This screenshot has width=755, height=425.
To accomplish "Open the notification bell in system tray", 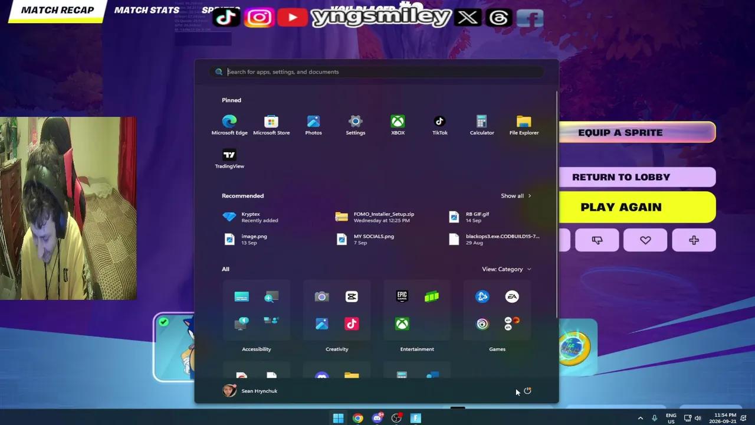I will (x=744, y=418).
